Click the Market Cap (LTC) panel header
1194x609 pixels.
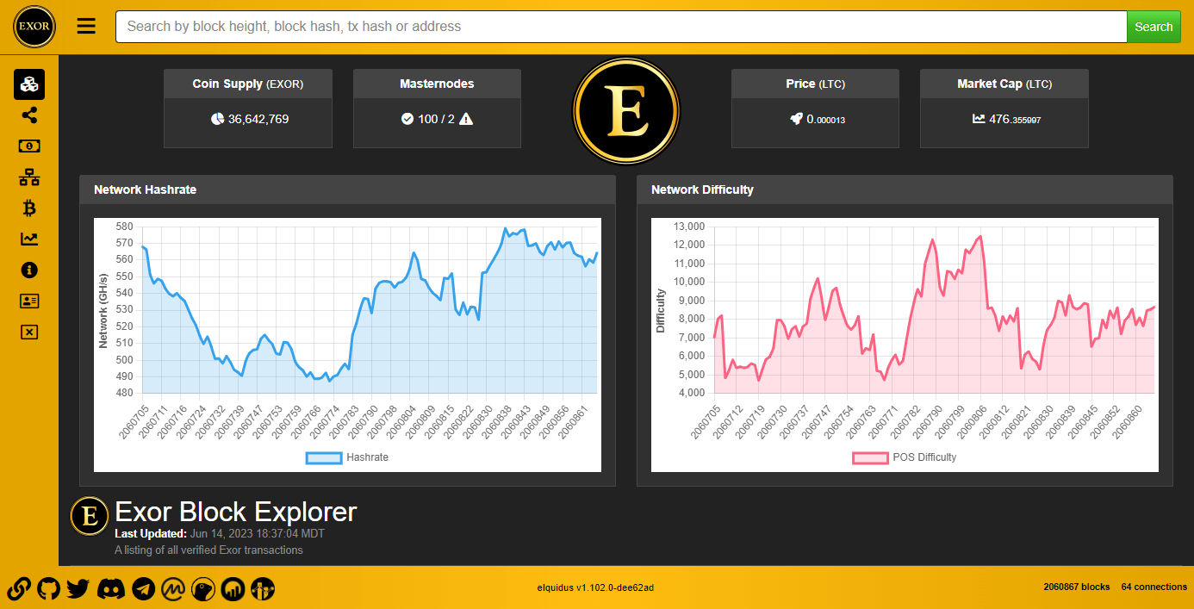click(1004, 84)
